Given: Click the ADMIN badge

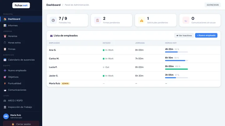Looking at the screenshot, I should pos(65,84).
